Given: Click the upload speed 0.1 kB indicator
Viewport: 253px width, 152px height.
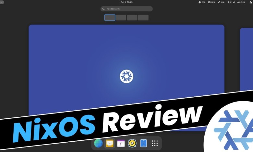Looking at the screenshot, I should click(231, 2).
